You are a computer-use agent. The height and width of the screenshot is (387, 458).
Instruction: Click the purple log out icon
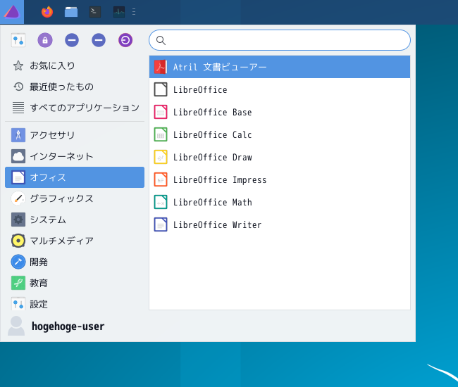[125, 40]
